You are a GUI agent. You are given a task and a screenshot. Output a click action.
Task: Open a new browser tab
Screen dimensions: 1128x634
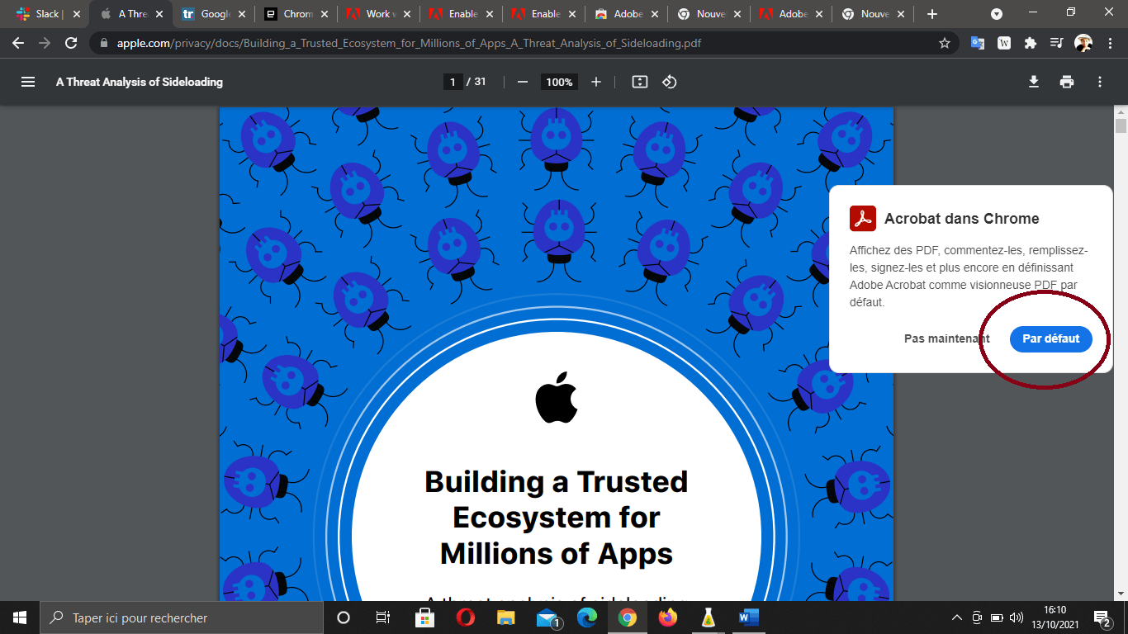[932, 14]
